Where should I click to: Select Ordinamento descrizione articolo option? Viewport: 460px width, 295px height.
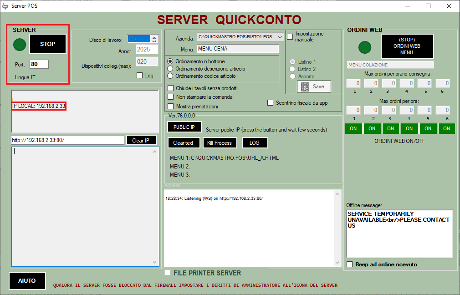(x=171, y=69)
